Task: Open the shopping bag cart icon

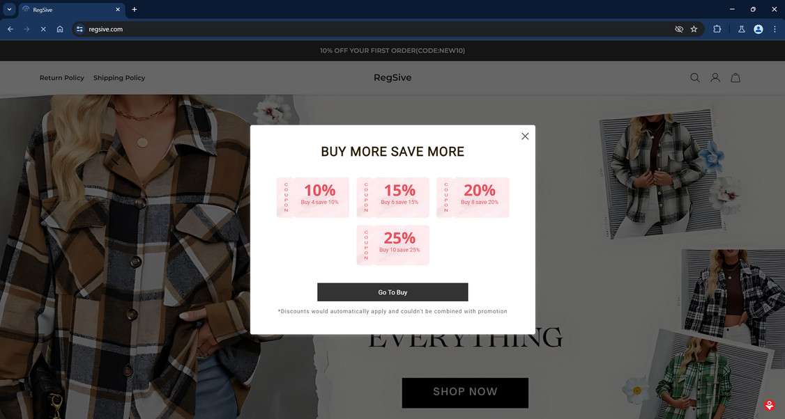Action: point(736,77)
